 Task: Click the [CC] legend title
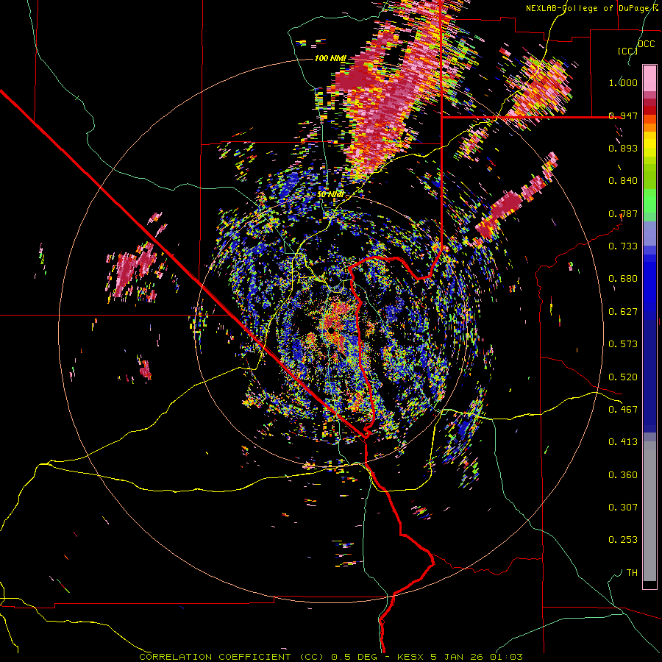point(627,51)
